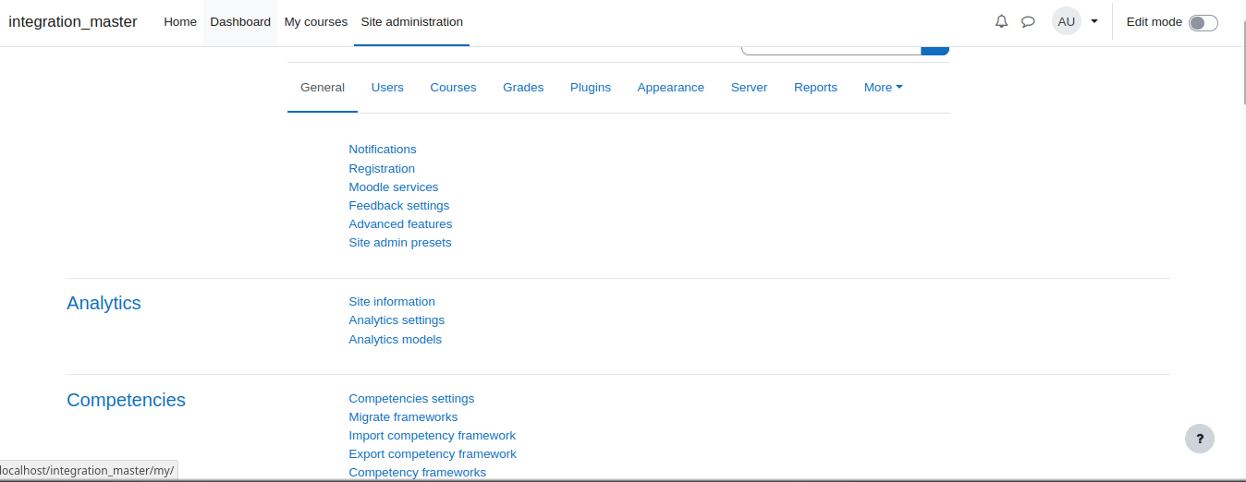
Task: Open the Analytics models link
Action: [396, 340]
